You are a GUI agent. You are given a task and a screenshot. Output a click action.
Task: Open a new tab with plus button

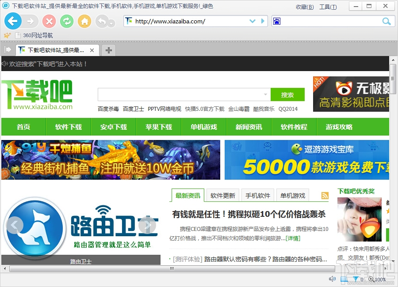pyautogui.click(x=109, y=50)
